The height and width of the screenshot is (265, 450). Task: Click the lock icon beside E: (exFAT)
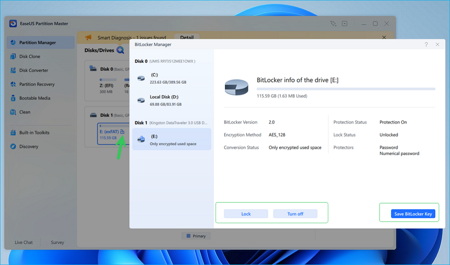coord(122,132)
